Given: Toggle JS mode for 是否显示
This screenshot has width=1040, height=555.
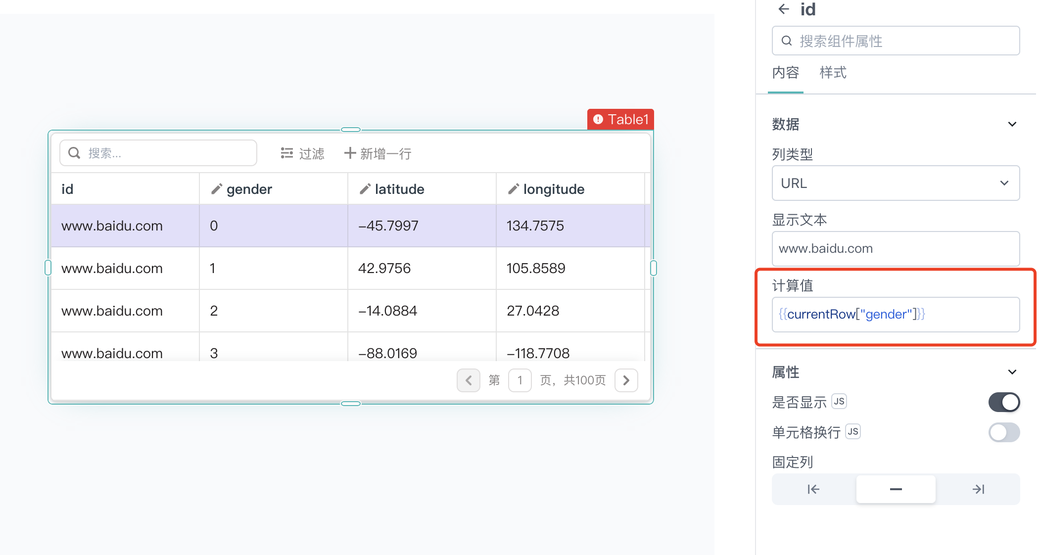Looking at the screenshot, I should click(839, 401).
